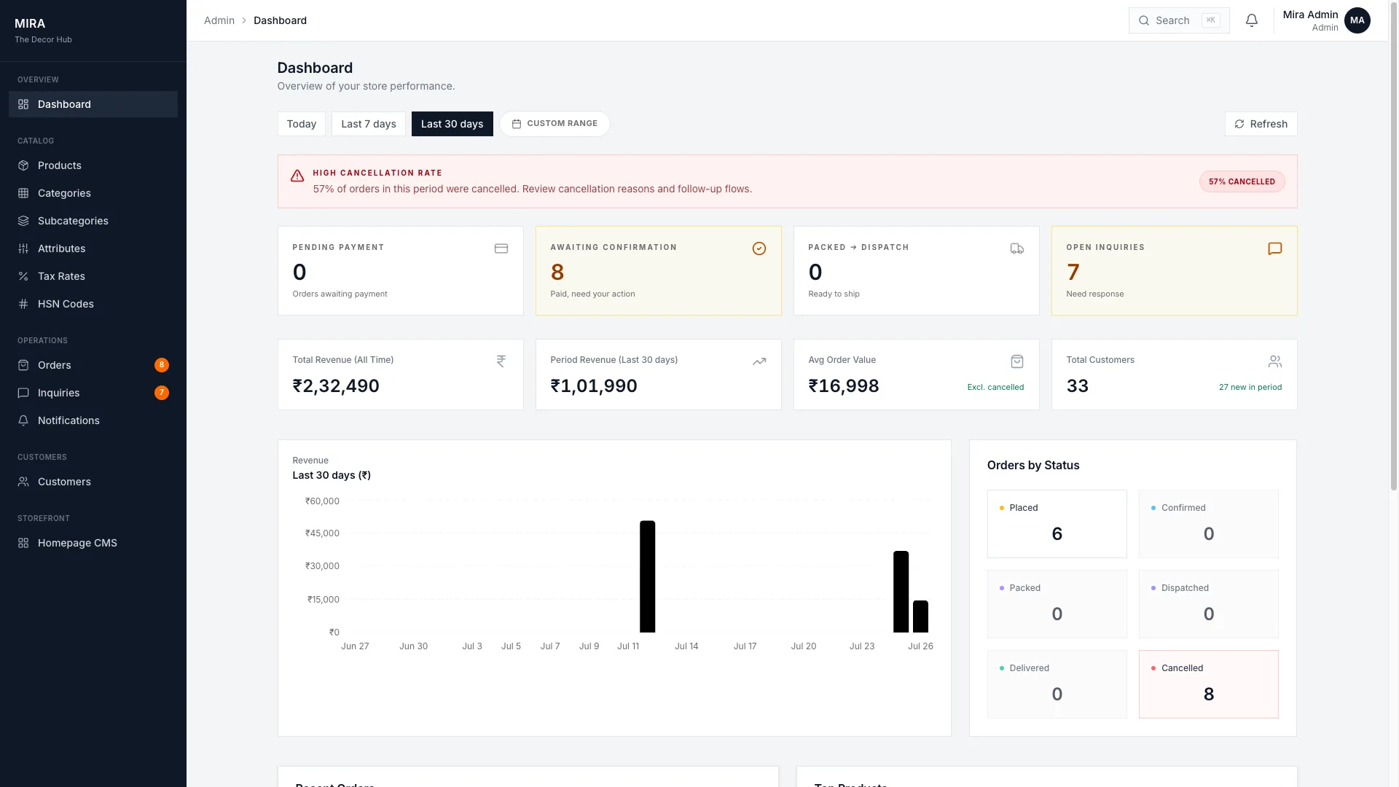Image resolution: width=1399 pixels, height=787 pixels.
Task: Click the Tax Rates percent icon
Action: coord(23,276)
